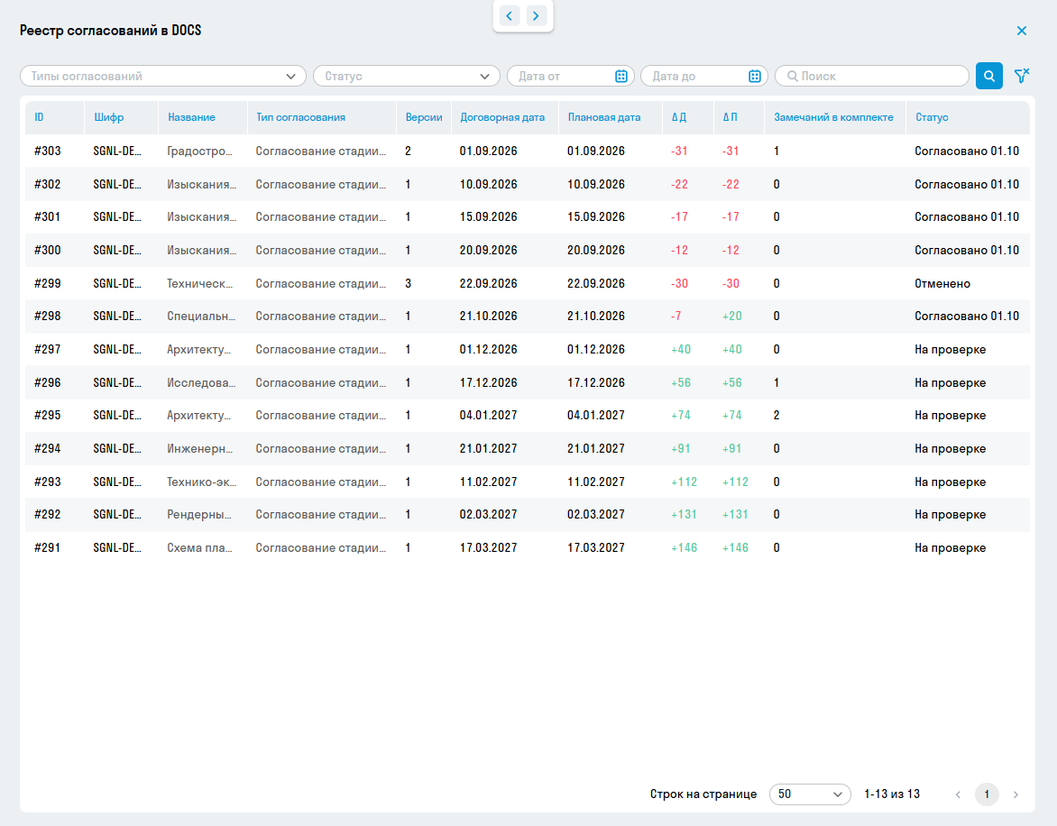
Task: Click the -7 delta value in row #298
Action: 676,316
